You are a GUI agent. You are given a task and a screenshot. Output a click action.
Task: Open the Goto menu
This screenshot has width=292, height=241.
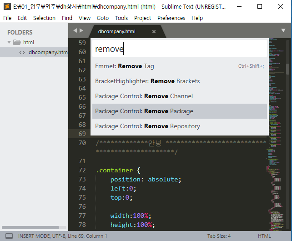[x=103, y=18]
